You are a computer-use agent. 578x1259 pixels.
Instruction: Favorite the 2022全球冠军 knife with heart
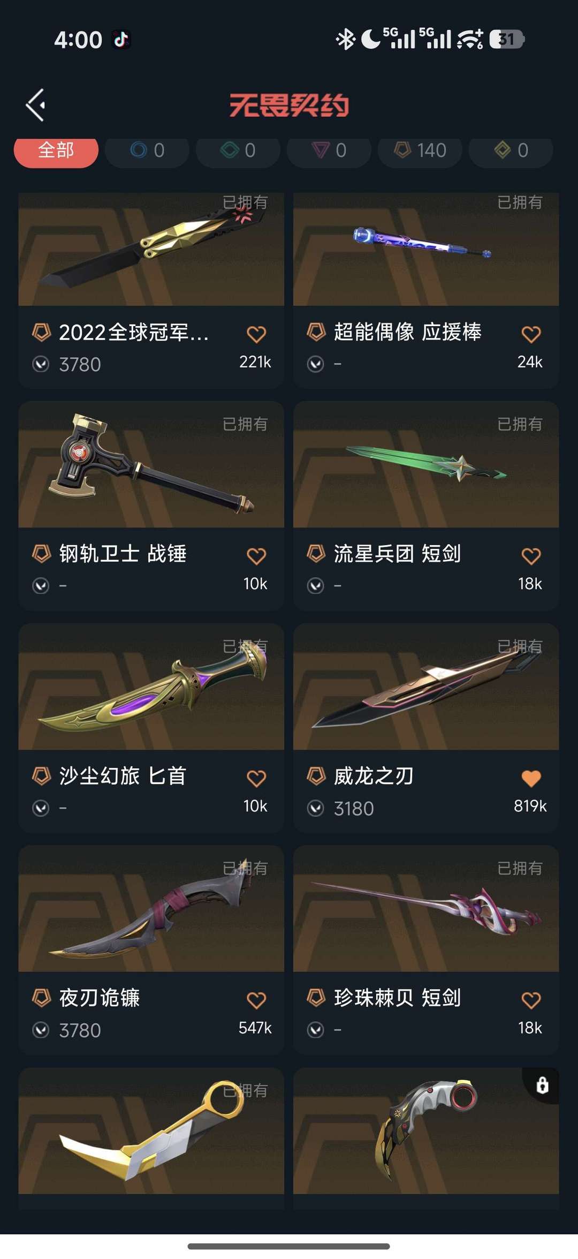tap(256, 334)
